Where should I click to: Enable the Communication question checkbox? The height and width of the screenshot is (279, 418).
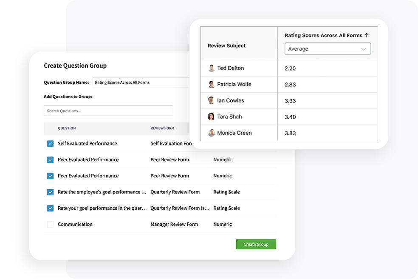[50, 225]
